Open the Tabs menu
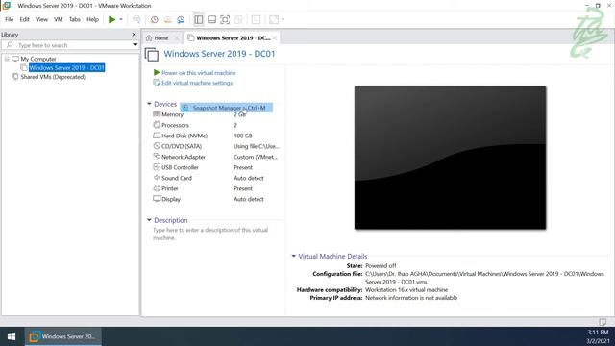The image size is (615, 346). click(75, 19)
